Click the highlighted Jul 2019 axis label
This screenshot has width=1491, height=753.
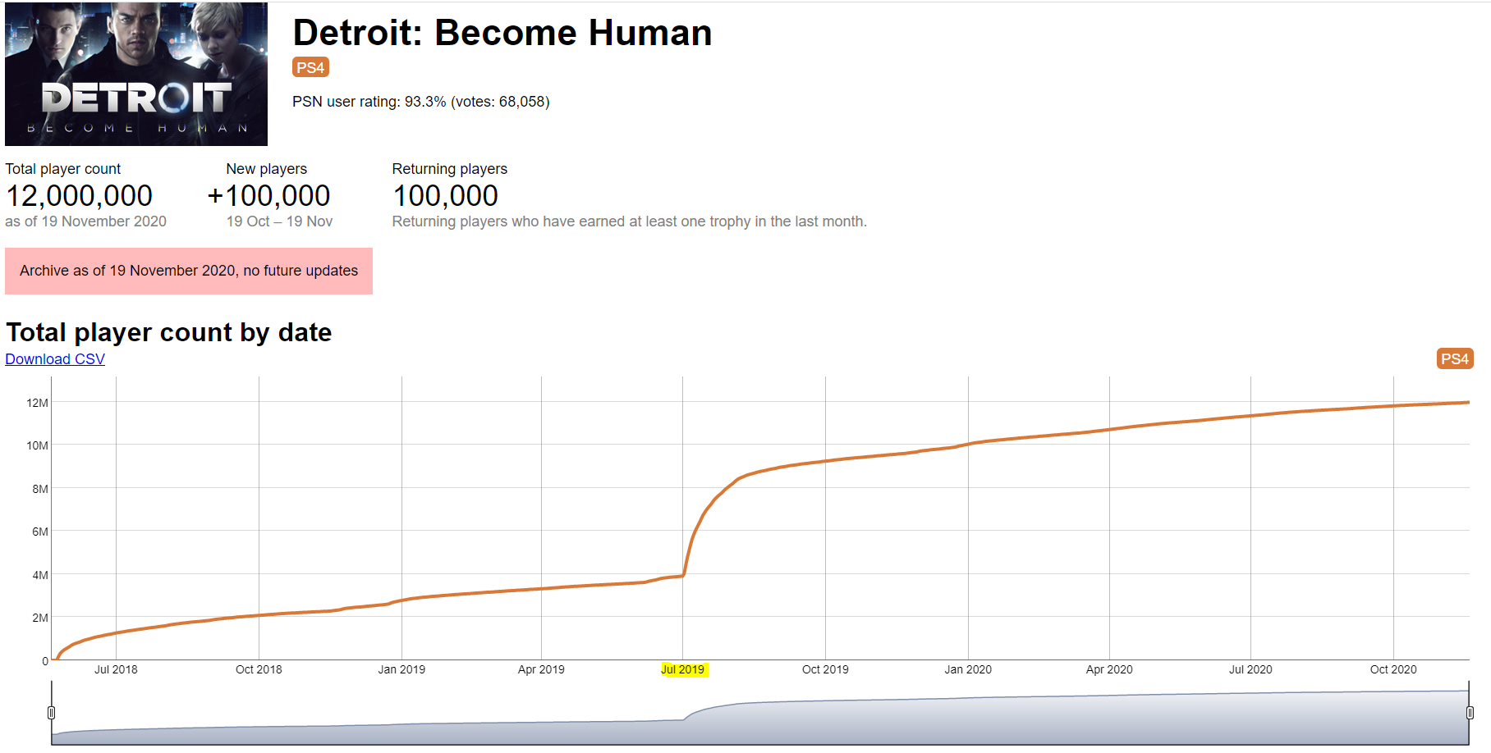click(683, 669)
